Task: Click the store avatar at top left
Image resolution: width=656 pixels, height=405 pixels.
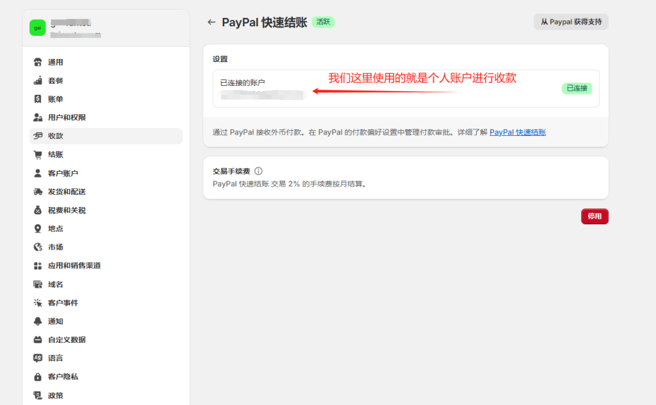Action: (37, 28)
